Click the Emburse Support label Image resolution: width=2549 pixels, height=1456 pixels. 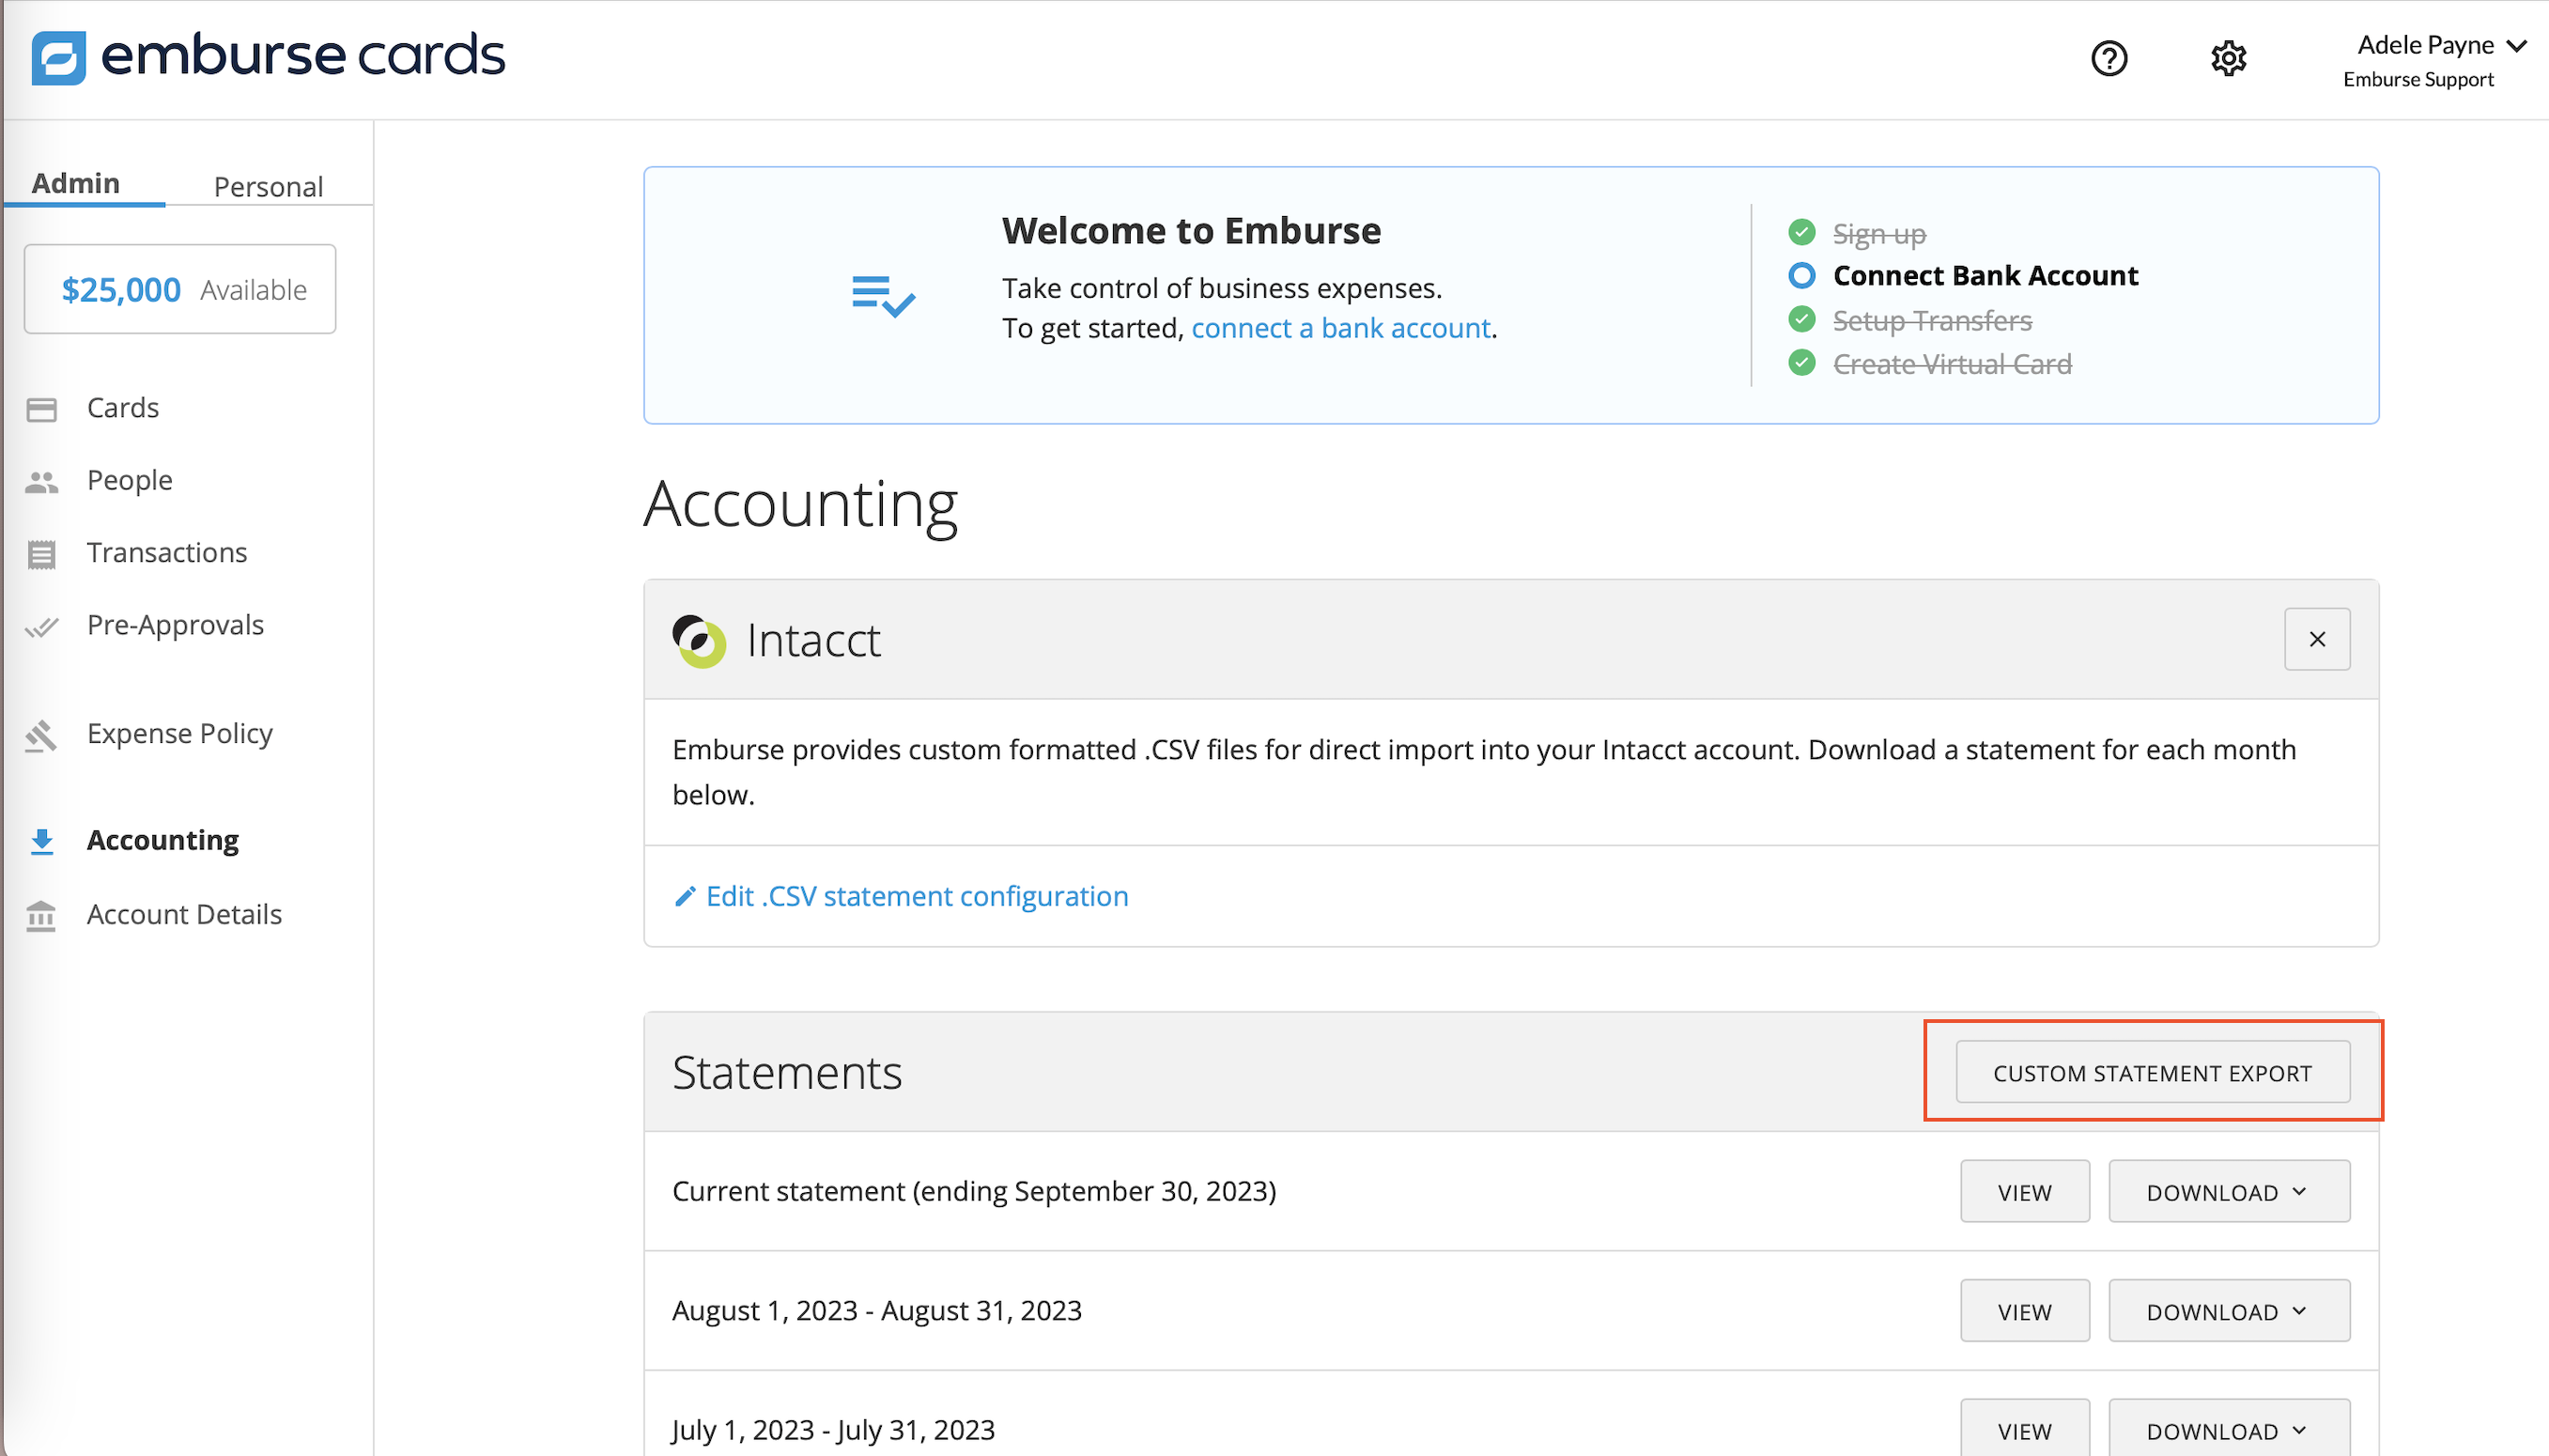click(2418, 79)
